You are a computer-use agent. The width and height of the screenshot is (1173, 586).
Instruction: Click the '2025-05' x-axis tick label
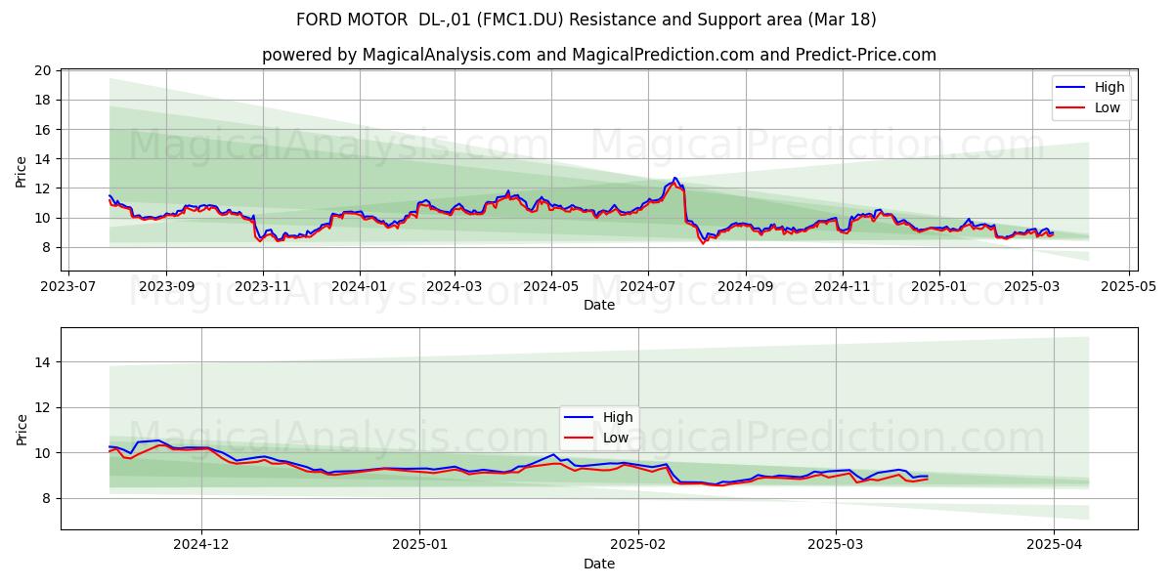pyautogui.click(x=1129, y=287)
